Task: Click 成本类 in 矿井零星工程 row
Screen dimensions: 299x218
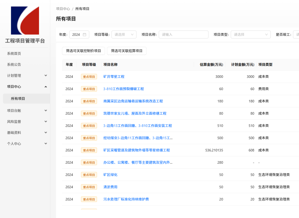Action: coord(264,77)
